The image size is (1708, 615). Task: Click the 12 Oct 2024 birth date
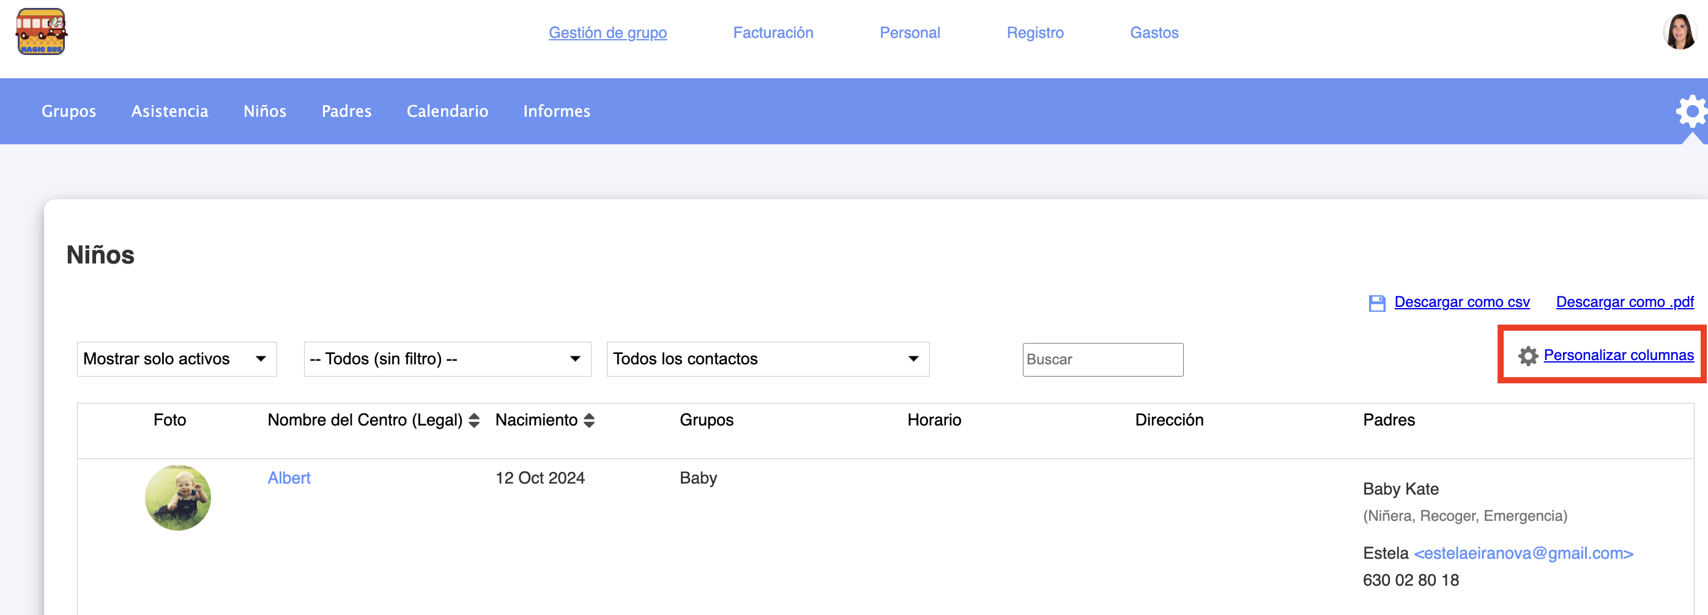coord(540,478)
